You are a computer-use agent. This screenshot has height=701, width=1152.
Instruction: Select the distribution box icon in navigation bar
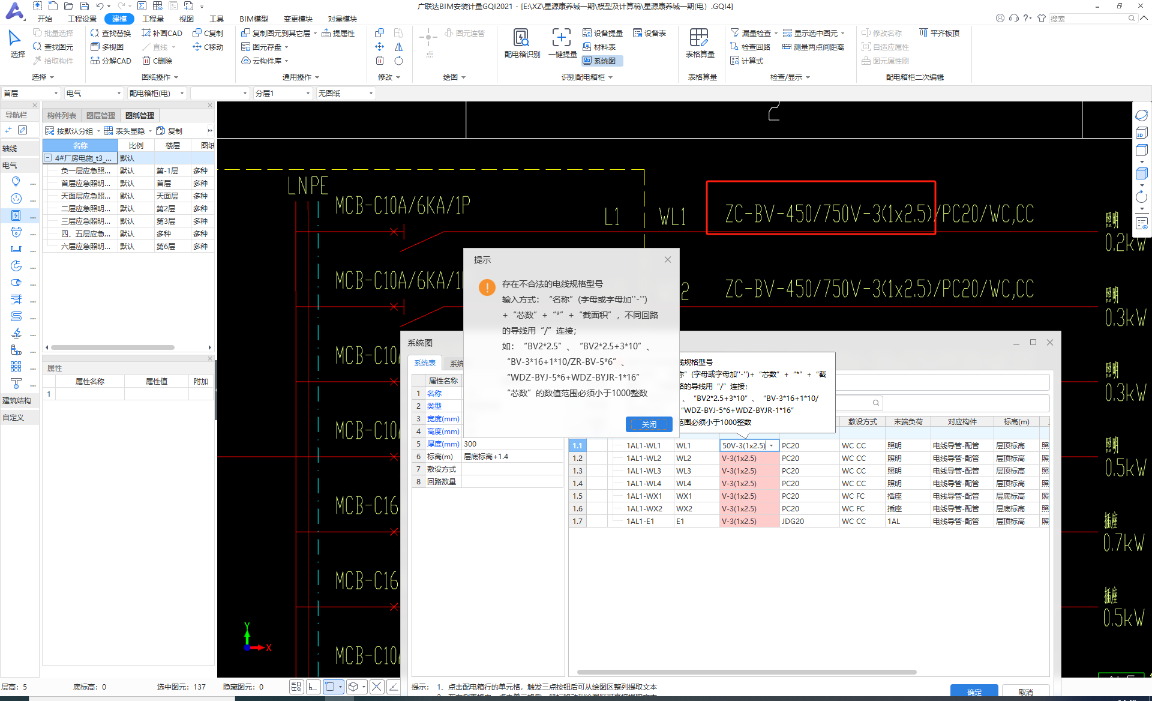tap(16, 215)
